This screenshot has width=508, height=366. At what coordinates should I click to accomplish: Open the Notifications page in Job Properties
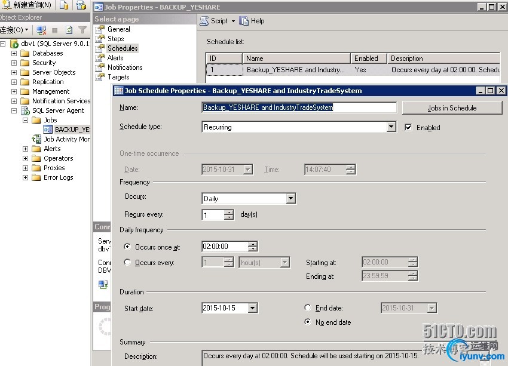124,67
